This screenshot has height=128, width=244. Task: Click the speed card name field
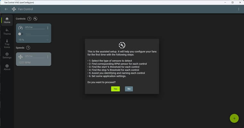pyautogui.click(x=35, y=56)
